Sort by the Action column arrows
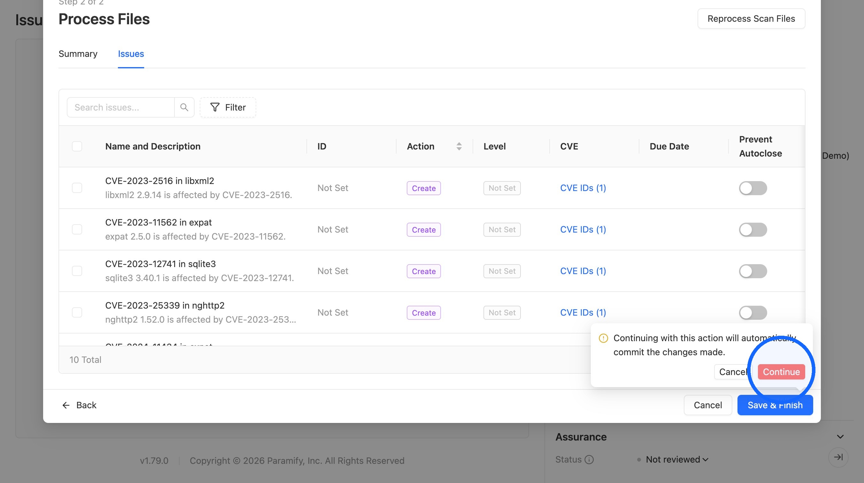The width and height of the screenshot is (864, 483). [459, 146]
